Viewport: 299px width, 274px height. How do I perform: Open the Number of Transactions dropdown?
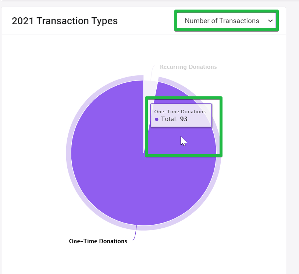click(227, 21)
